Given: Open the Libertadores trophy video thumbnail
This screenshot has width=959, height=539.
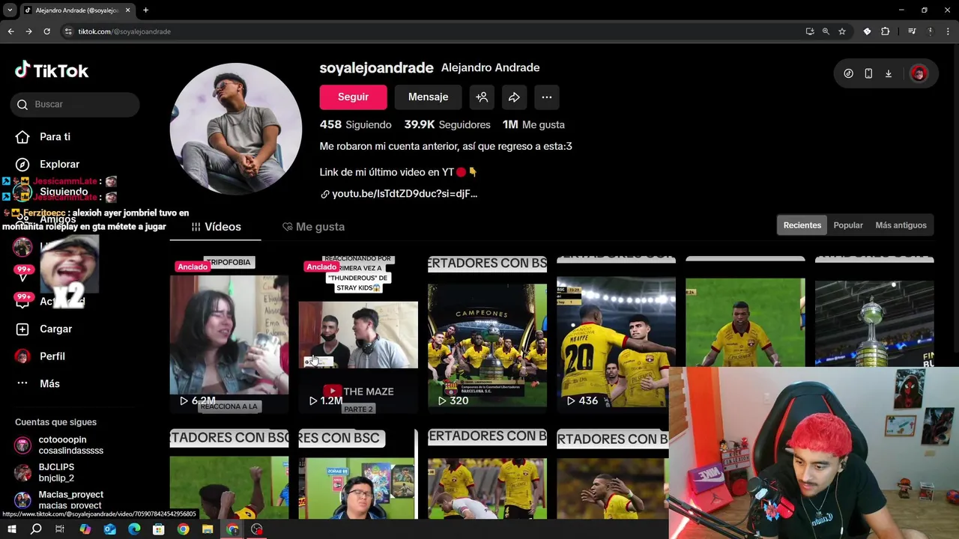Looking at the screenshot, I should [874, 311].
